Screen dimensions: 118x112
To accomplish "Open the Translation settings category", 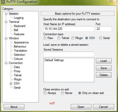I will [x=21, y=51].
